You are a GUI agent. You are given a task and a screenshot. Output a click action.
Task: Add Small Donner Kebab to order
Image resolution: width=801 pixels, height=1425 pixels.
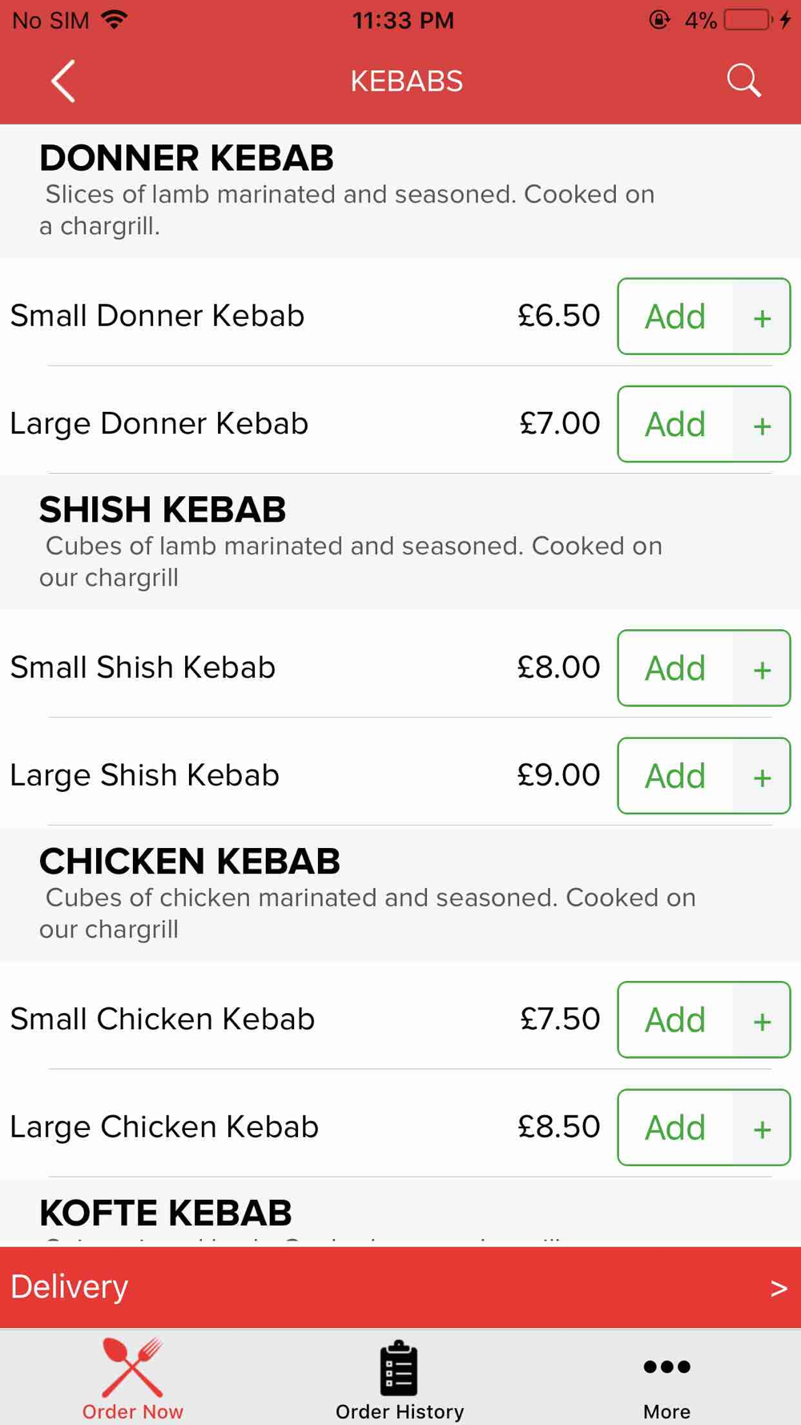click(x=675, y=317)
